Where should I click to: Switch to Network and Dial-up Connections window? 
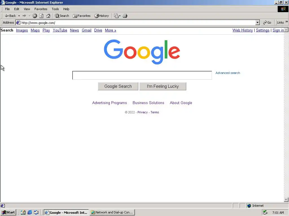[x=112, y=212]
